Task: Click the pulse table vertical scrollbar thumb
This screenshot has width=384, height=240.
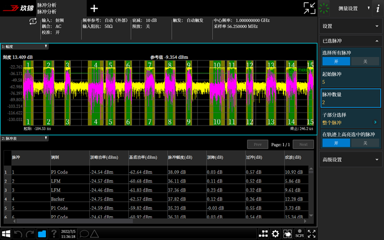Action: tap(311, 171)
